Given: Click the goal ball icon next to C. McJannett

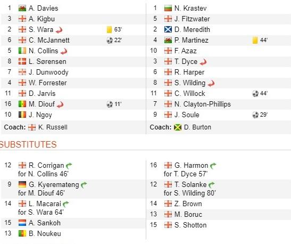Looking at the screenshot, I should [110, 40].
